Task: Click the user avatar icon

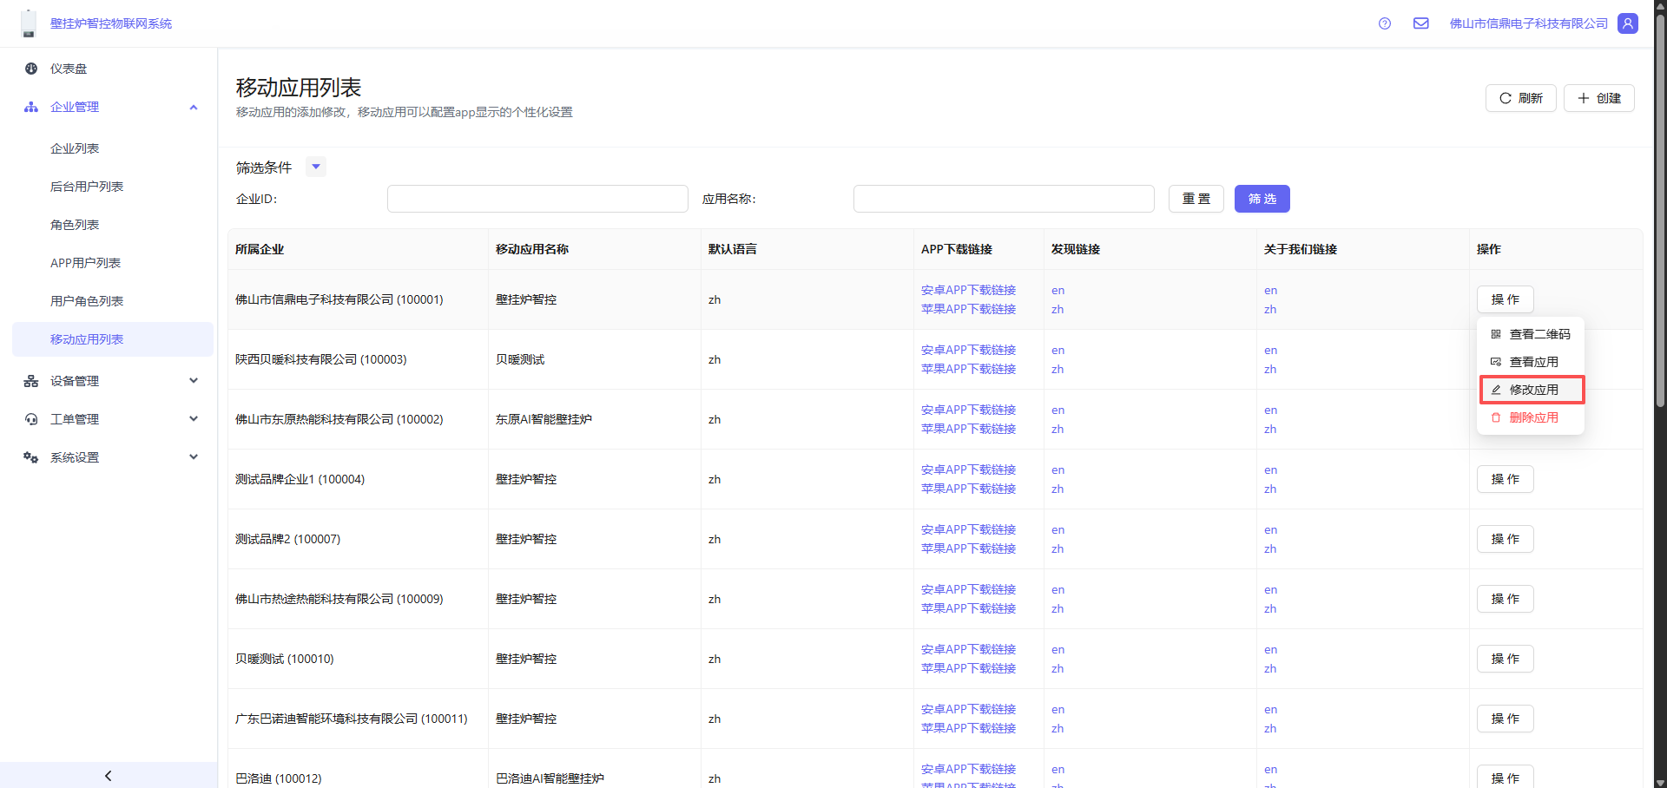Action: tap(1628, 23)
